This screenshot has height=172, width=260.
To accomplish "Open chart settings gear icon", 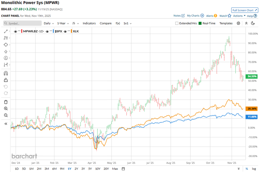I will click(239, 23).
